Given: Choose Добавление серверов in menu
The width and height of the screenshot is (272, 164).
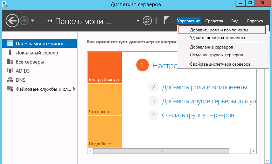Looking at the screenshot, I should pyautogui.click(x=223, y=47).
